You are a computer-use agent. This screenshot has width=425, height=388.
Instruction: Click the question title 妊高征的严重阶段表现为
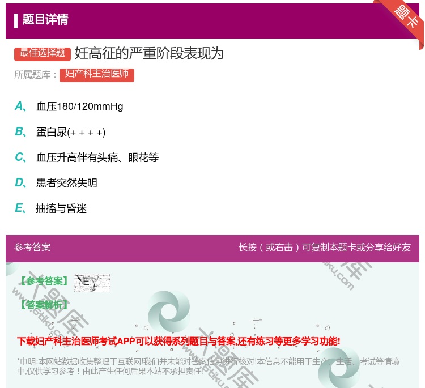[x=149, y=53]
